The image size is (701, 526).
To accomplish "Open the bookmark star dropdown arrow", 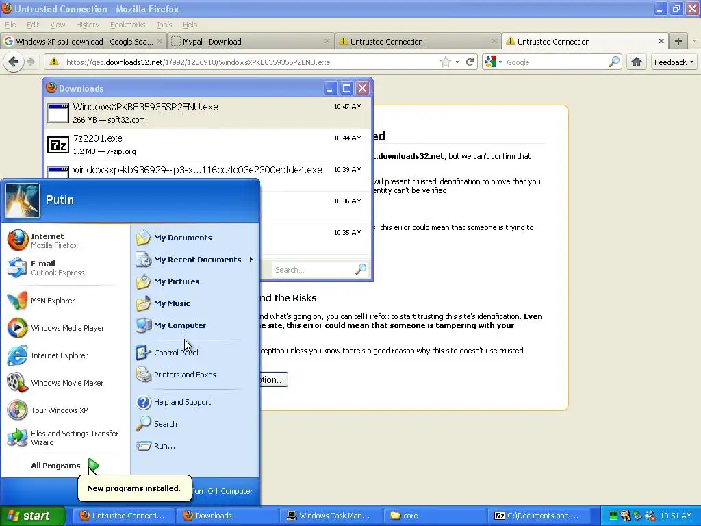I will [x=457, y=62].
